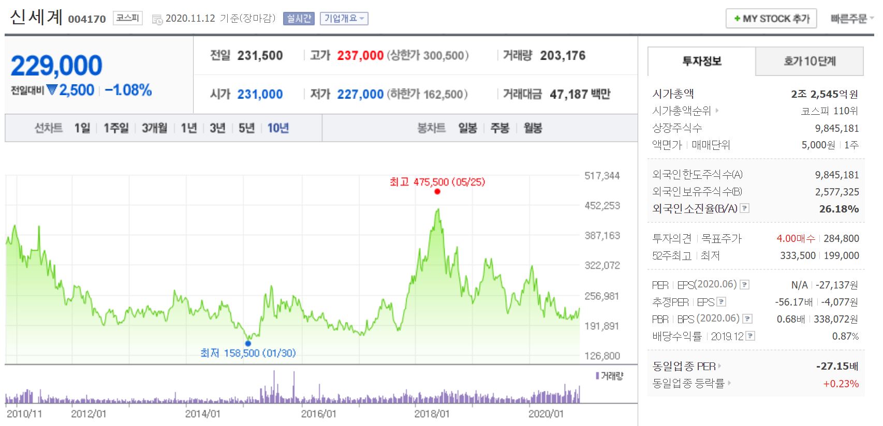Image resolution: width=883 pixels, height=426 pixels.
Task: Select the 3년 line chart period
Action: click(x=217, y=128)
